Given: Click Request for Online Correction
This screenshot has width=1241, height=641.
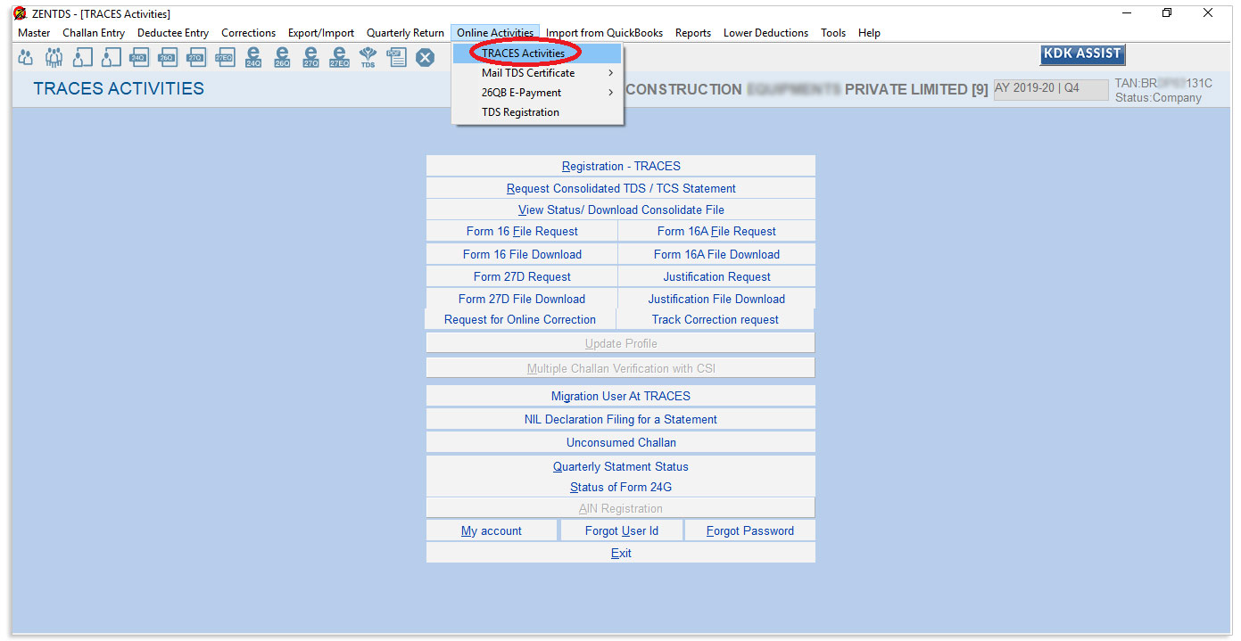Looking at the screenshot, I should (520, 319).
